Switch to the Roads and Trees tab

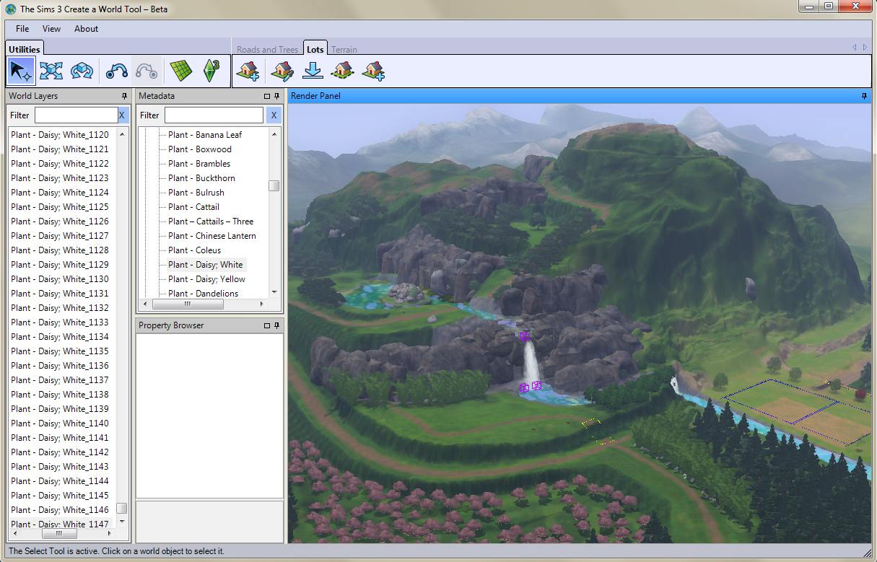tap(267, 49)
